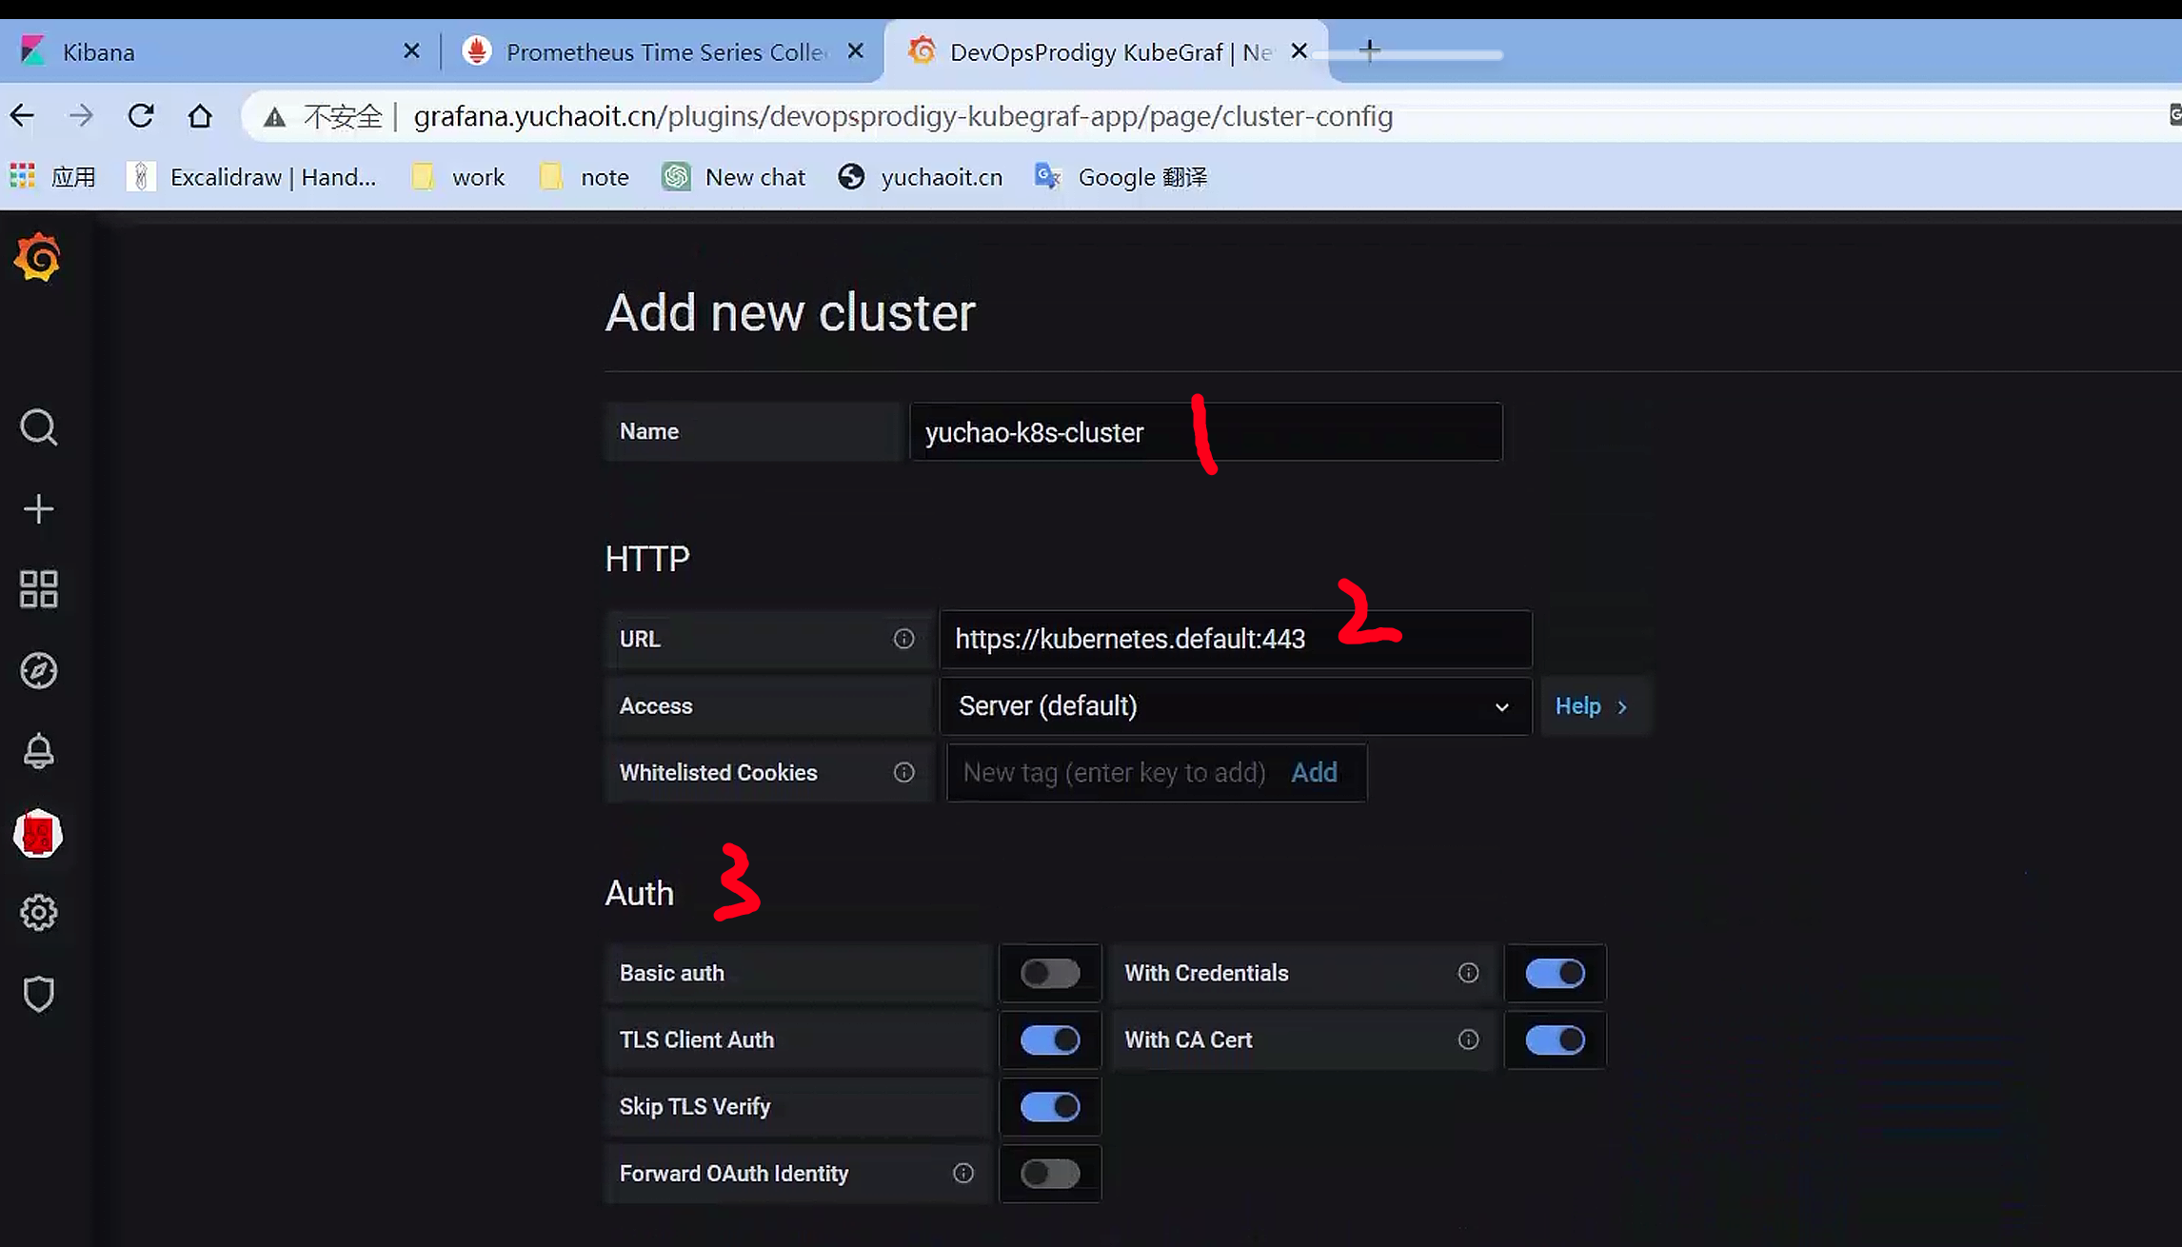Disable the Skip TLS Verify toggle
Screen dimensions: 2182x1247
point(1050,1106)
